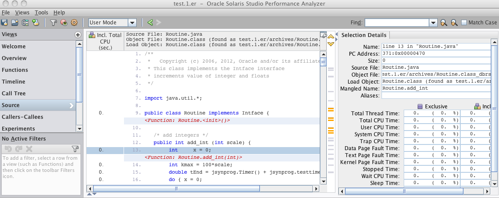This screenshot has height=198, width=499.
Task: Click the remove filters X icon
Action: 29,149
